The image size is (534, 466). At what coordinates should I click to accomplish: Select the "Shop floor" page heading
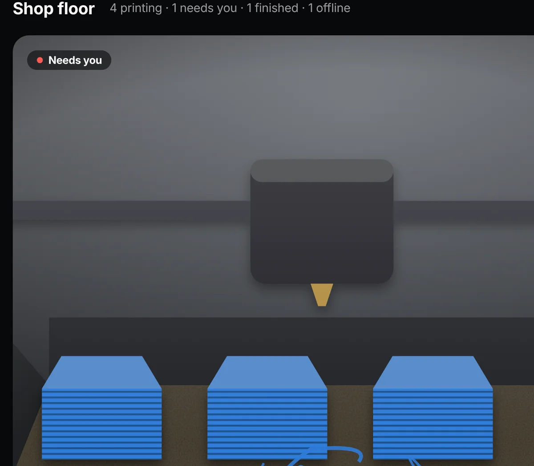(x=54, y=8)
